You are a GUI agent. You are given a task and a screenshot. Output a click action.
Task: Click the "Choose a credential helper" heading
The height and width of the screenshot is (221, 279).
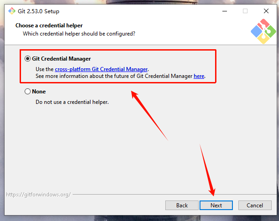[x=49, y=26]
